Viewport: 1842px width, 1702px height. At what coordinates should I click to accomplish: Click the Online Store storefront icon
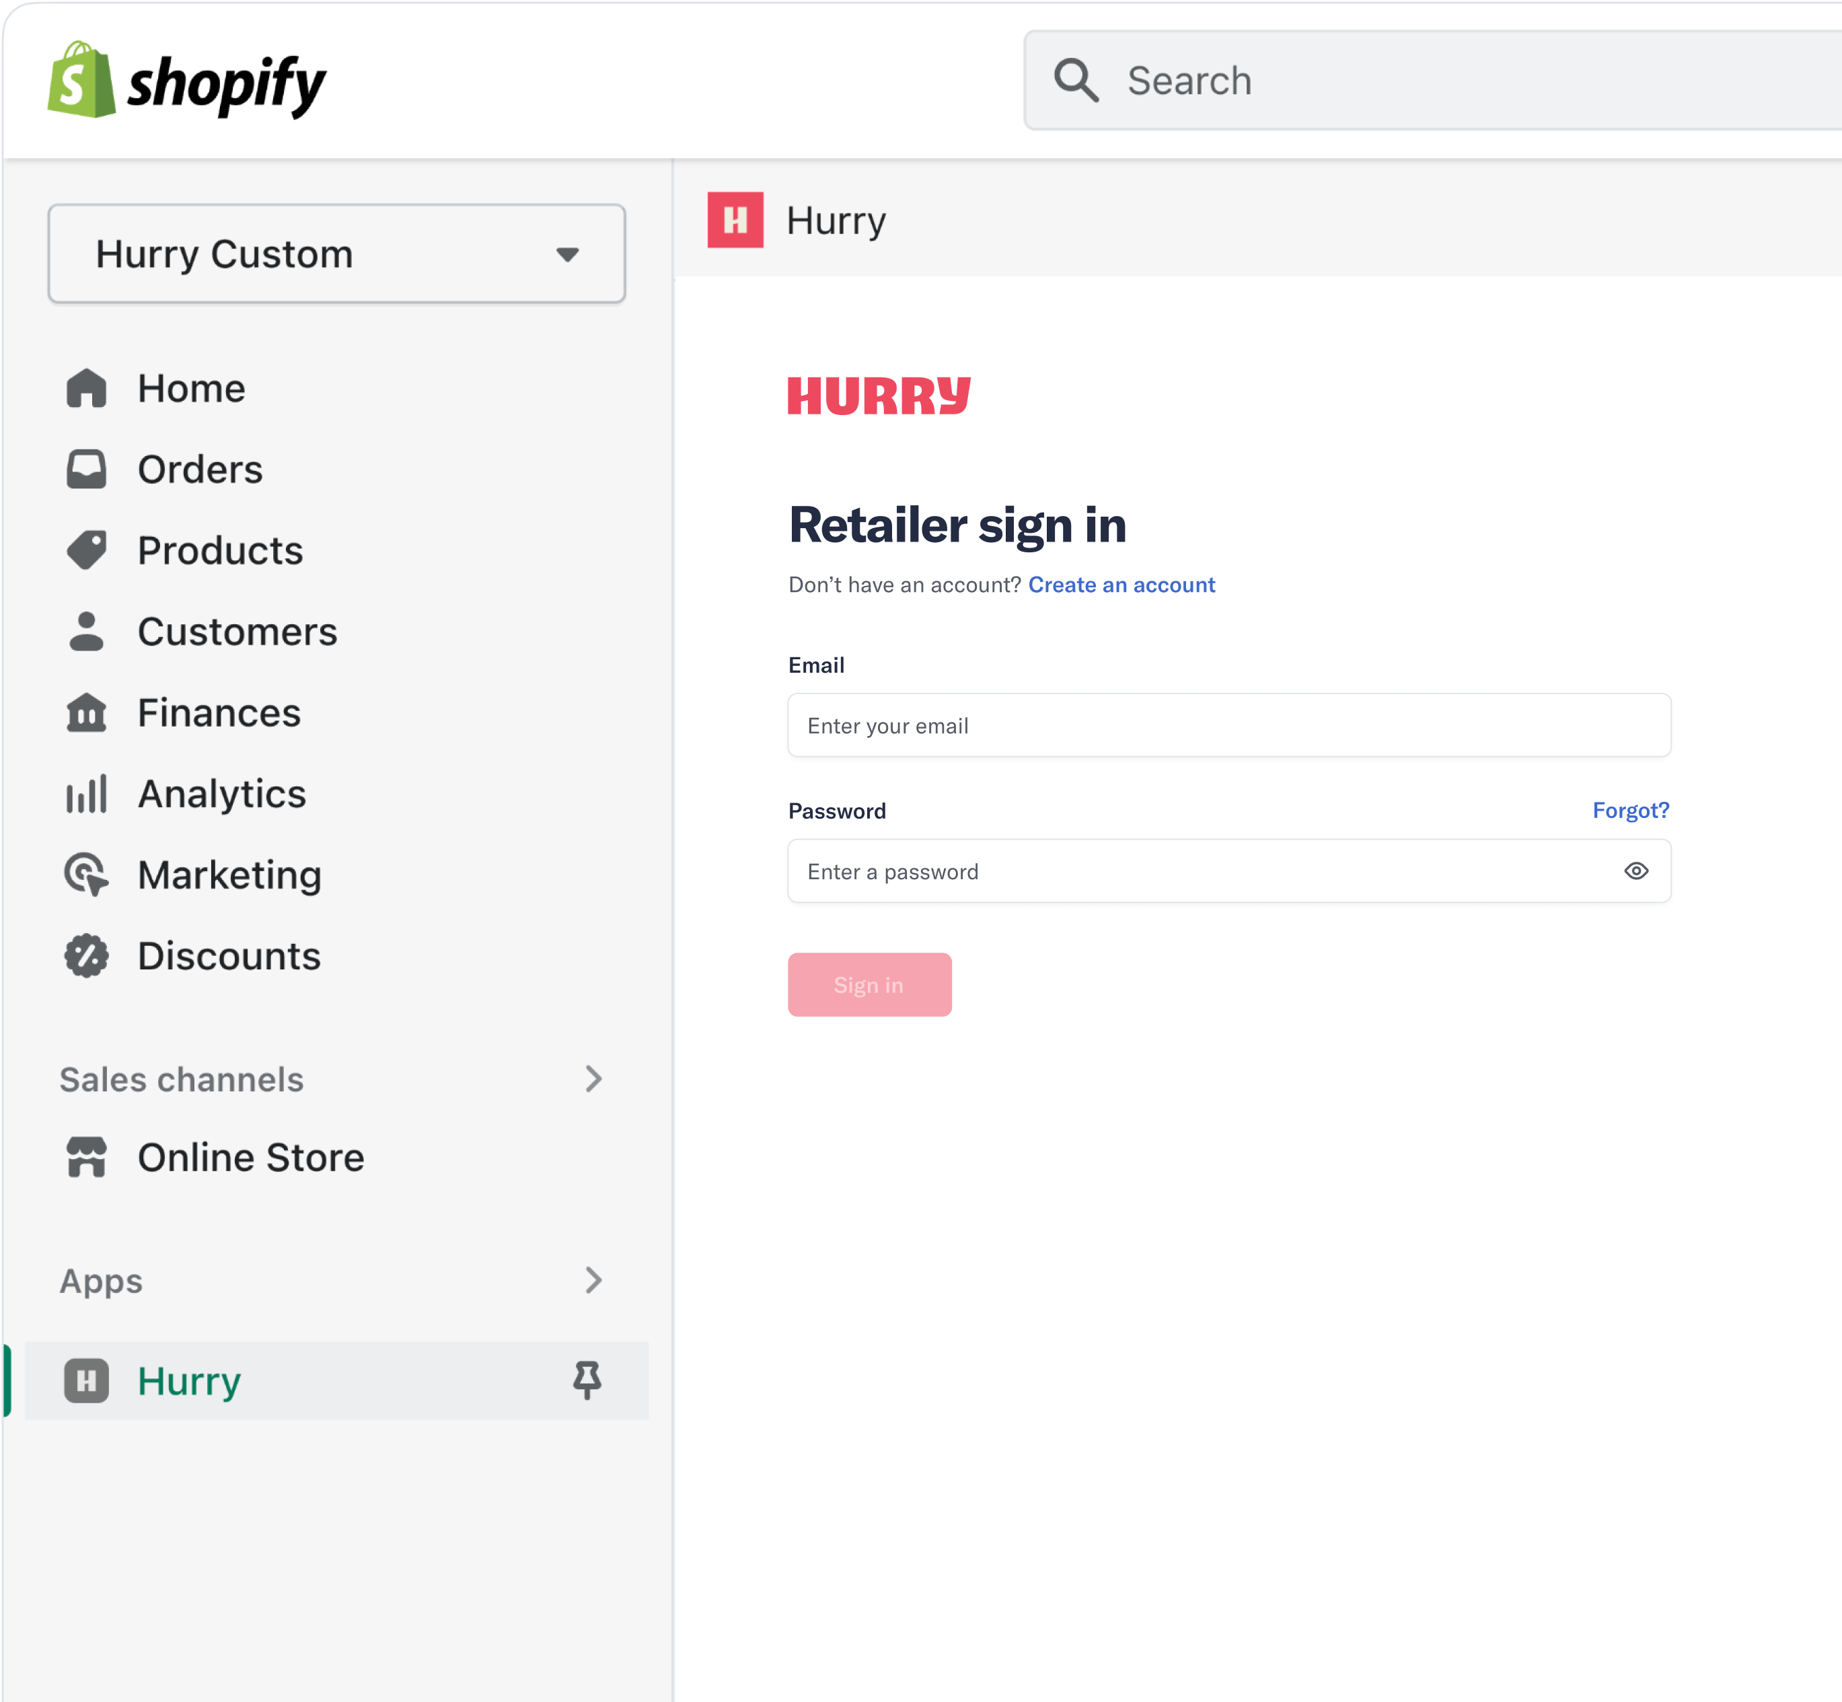(87, 1157)
